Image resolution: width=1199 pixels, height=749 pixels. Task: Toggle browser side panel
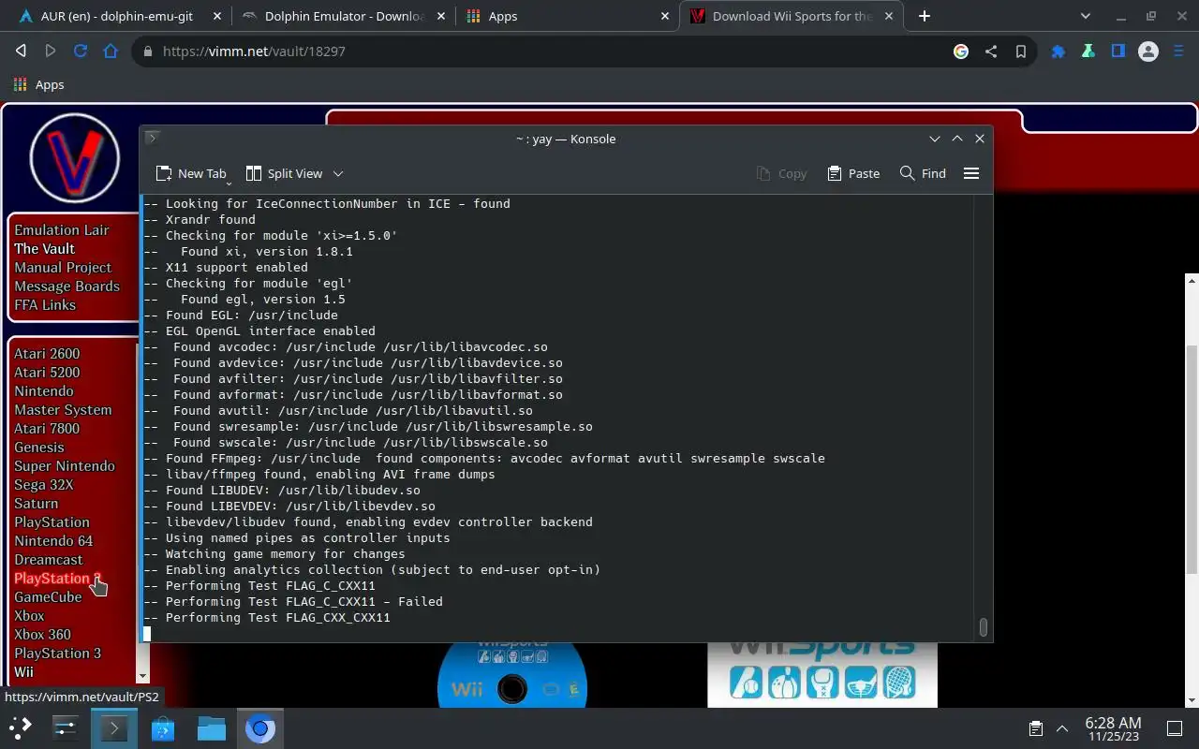pos(1118,51)
